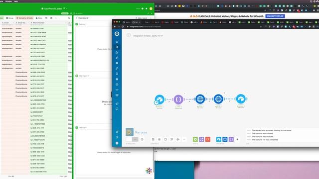Click green Flow control tools icon
This screenshot has height=179, width=319.
point(195,139)
